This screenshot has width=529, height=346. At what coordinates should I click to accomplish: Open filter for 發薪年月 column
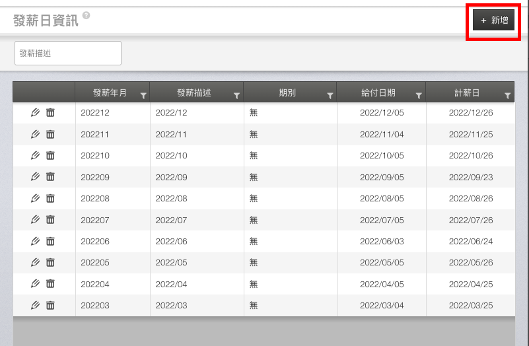click(x=143, y=96)
